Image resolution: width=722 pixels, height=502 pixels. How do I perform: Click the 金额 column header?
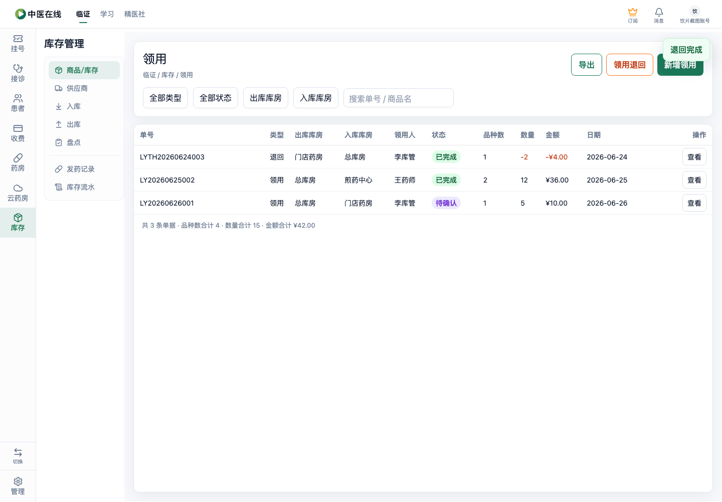pyautogui.click(x=553, y=135)
